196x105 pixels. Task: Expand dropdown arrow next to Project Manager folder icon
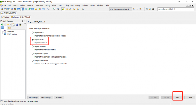click(x=10, y=24)
